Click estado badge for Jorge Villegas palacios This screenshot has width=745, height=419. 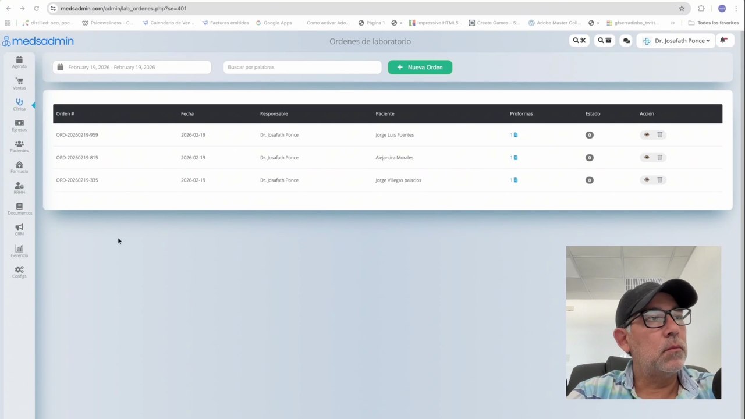(x=589, y=180)
